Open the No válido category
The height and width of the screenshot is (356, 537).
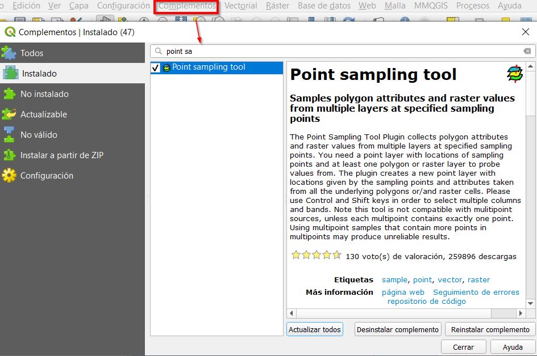click(x=39, y=135)
